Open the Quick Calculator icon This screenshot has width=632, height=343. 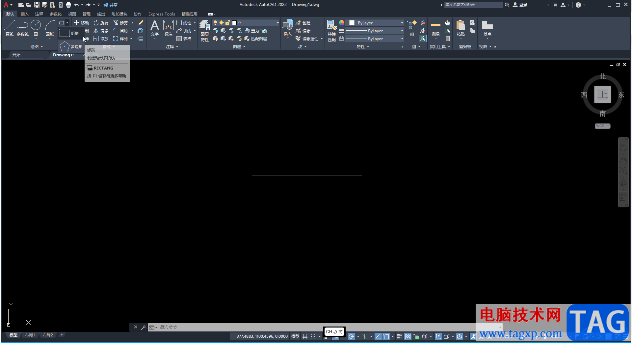click(448, 39)
